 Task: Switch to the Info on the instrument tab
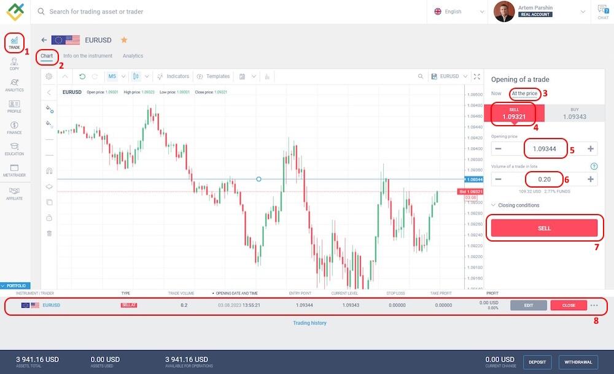(x=87, y=55)
